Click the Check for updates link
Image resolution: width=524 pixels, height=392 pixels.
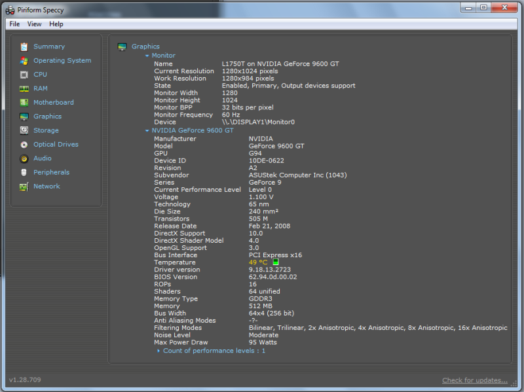coord(475,380)
